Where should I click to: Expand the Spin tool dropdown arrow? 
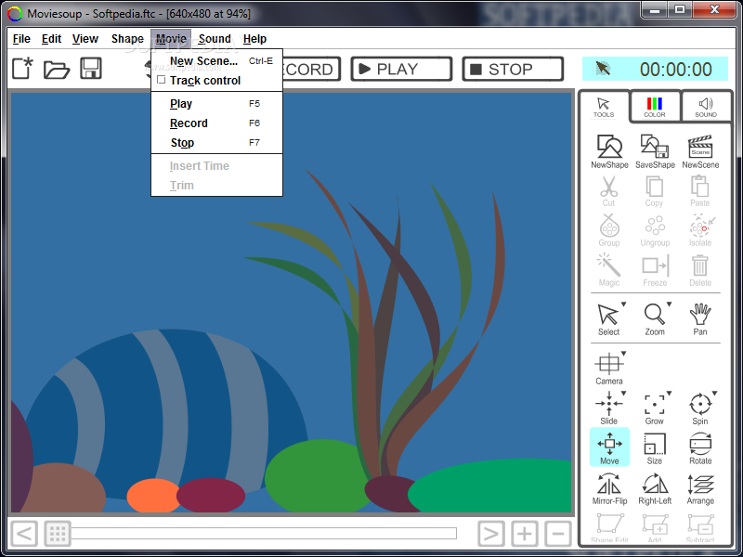point(714,394)
